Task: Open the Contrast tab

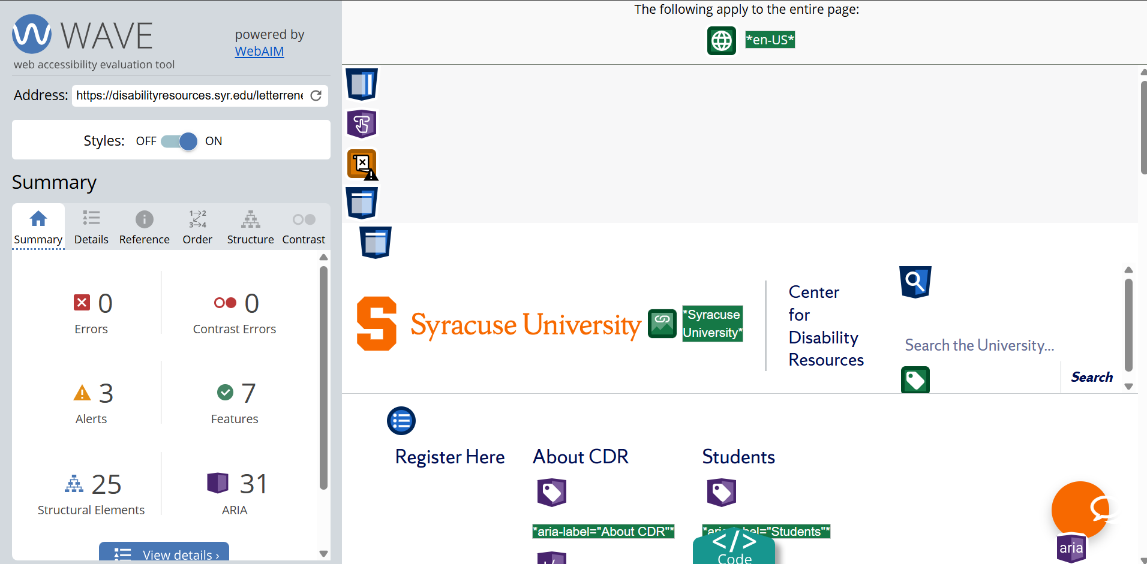Action: [x=304, y=227]
